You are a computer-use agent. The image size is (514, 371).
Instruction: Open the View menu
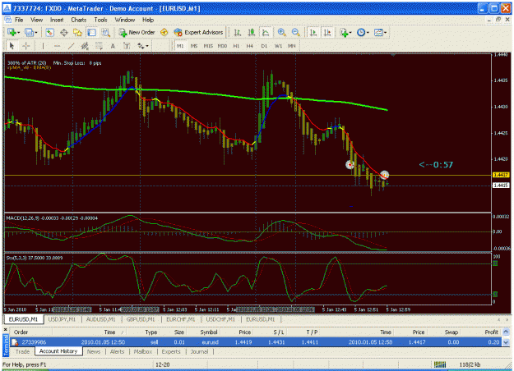(37, 20)
